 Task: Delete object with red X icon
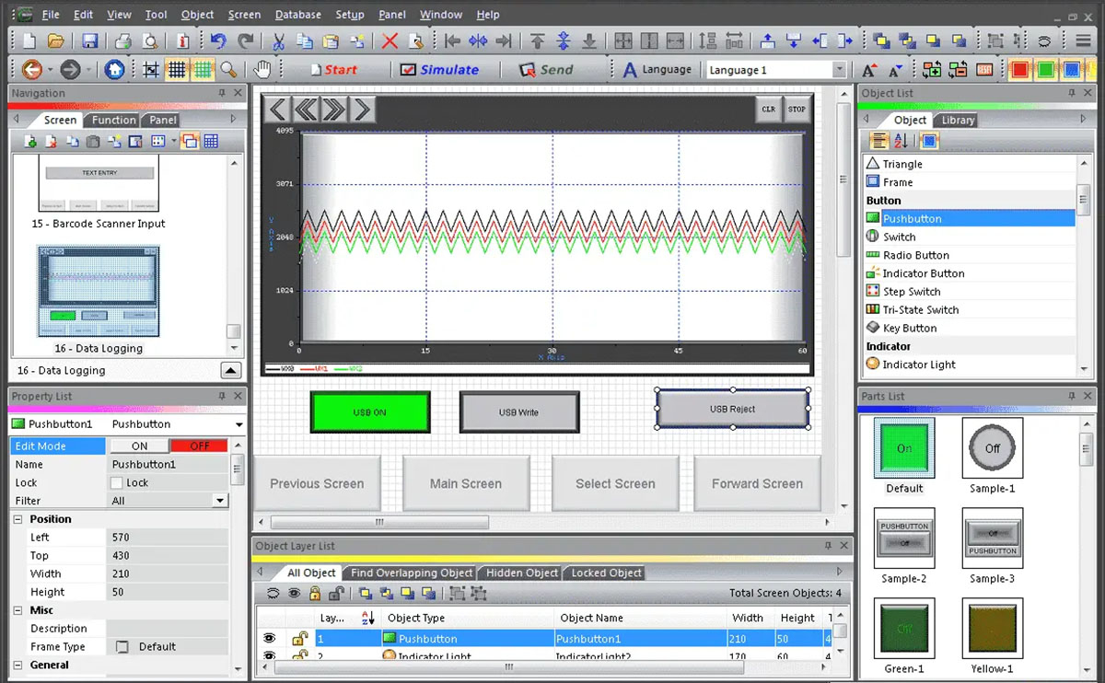pyautogui.click(x=390, y=41)
